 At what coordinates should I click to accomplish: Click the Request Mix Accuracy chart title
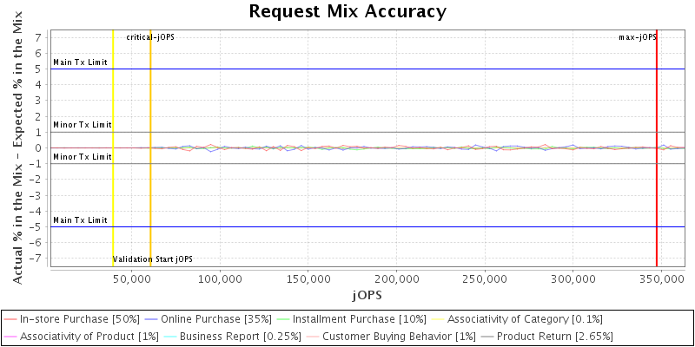click(347, 11)
